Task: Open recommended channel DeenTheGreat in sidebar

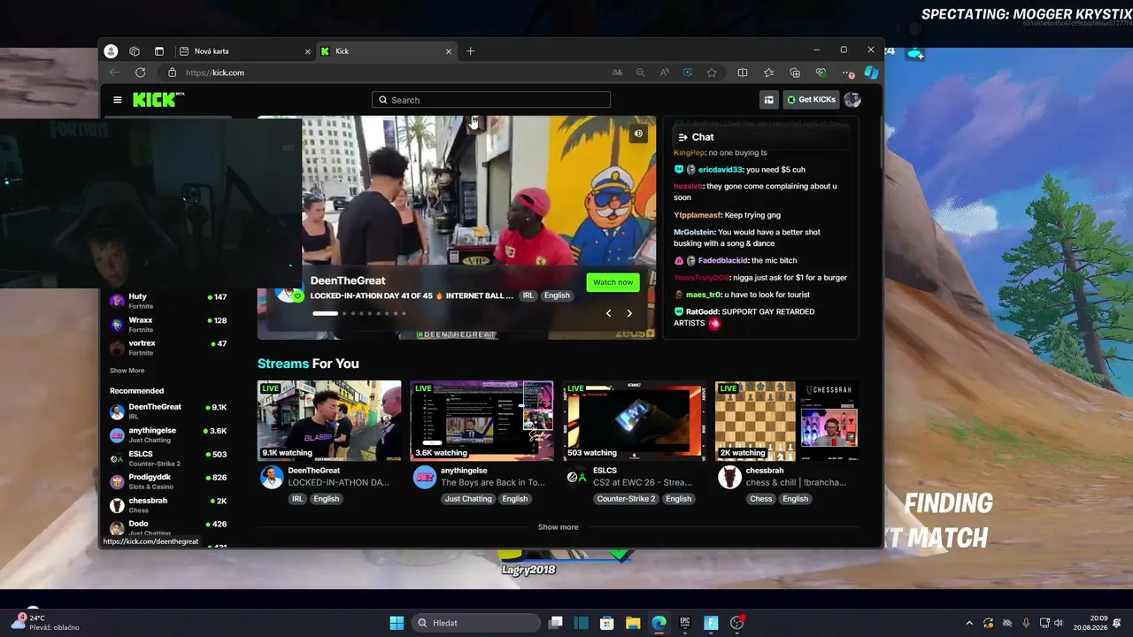Action: click(x=168, y=411)
